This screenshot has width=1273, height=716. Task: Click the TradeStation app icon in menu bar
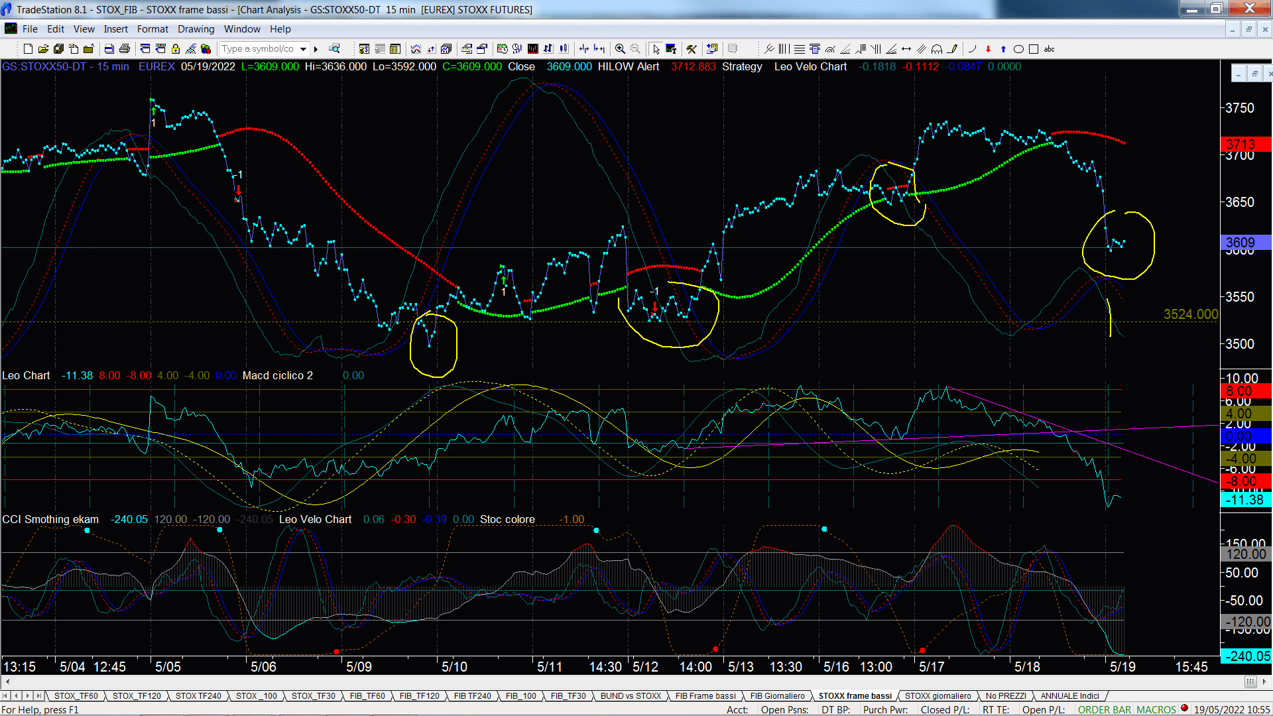[x=11, y=29]
